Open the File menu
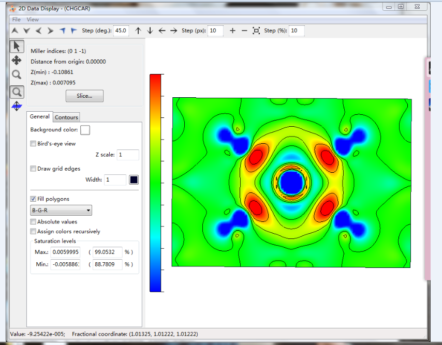The image size is (442, 345). click(17, 20)
